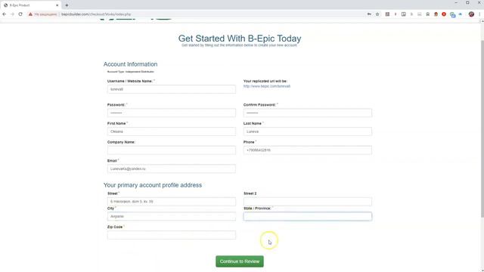
Task: Click the First Name field
Action: click(x=172, y=131)
